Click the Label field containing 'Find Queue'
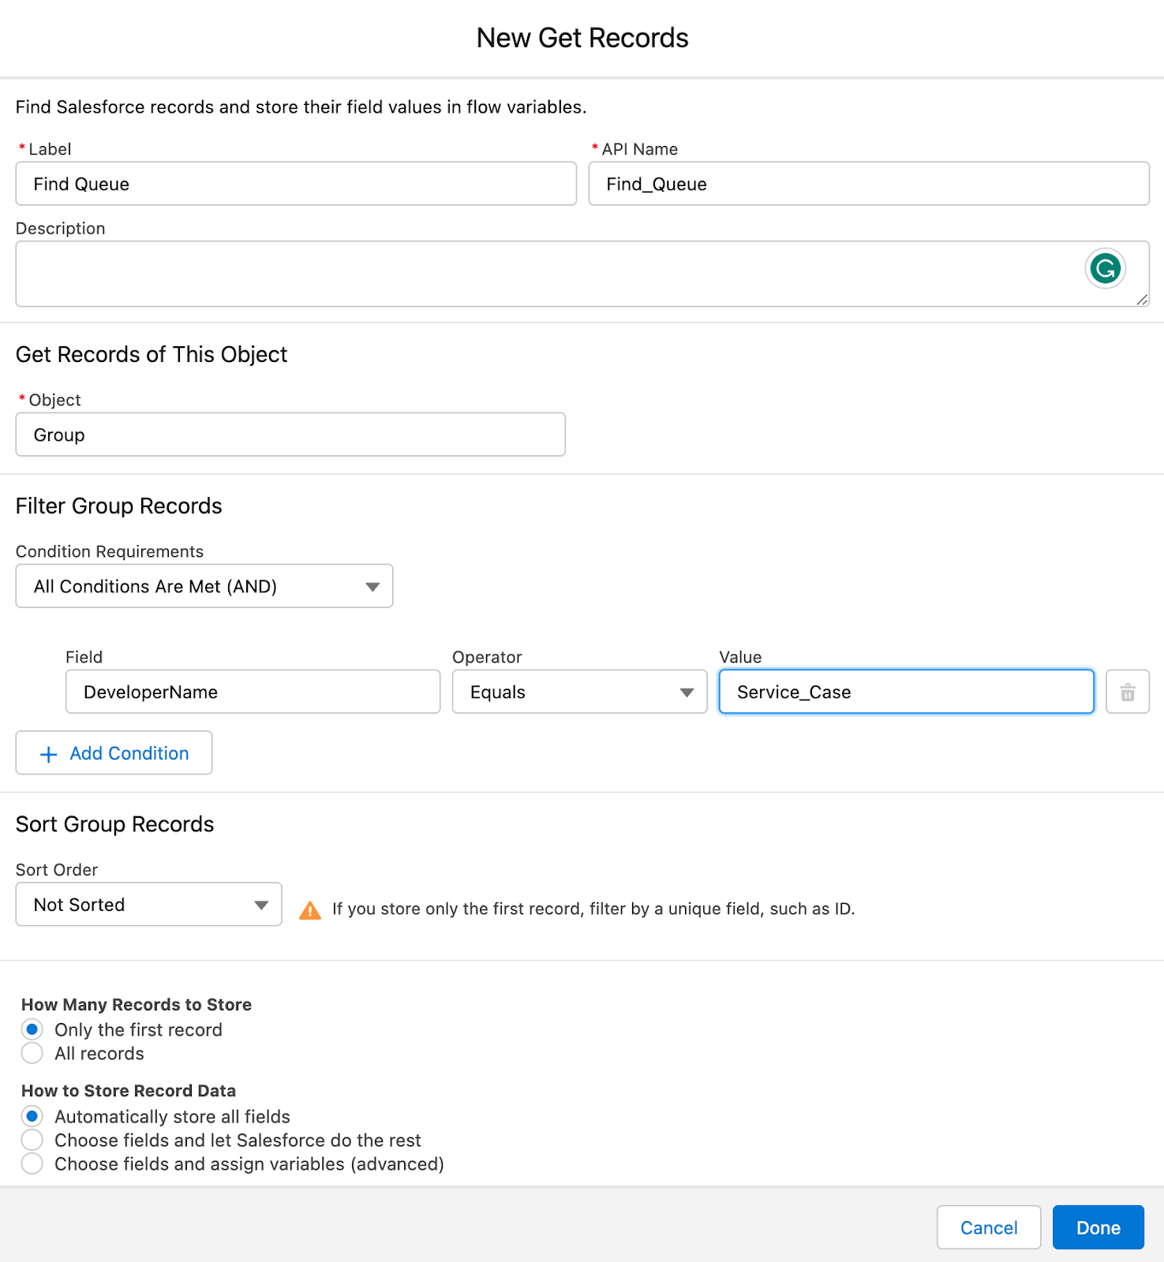Viewport: 1164px width, 1262px height. tap(296, 184)
